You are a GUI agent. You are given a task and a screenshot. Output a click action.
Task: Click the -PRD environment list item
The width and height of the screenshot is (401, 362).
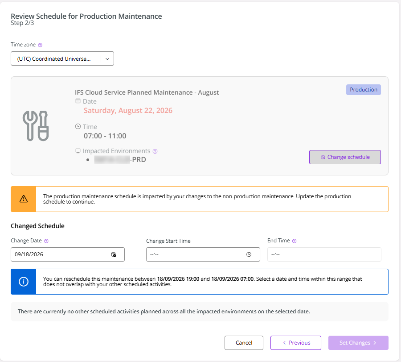click(x=120, y=160)
